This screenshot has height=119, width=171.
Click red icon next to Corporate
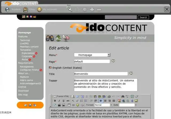click(x=34, y=57)
